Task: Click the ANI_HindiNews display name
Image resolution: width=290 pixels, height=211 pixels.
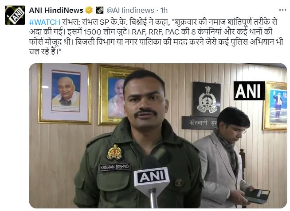Action: pyautogui.click(x=56, y=10)
